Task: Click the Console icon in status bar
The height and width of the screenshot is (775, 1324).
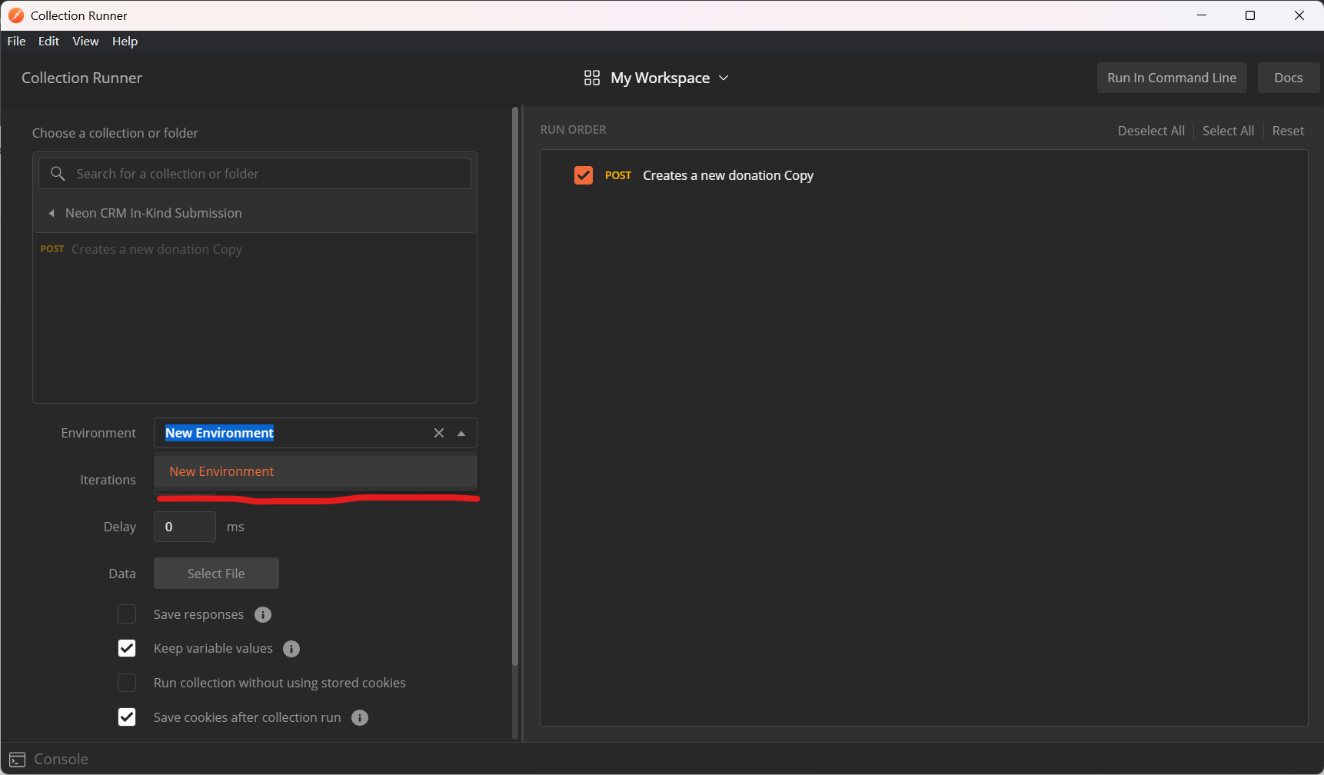Action: point(17,760)
